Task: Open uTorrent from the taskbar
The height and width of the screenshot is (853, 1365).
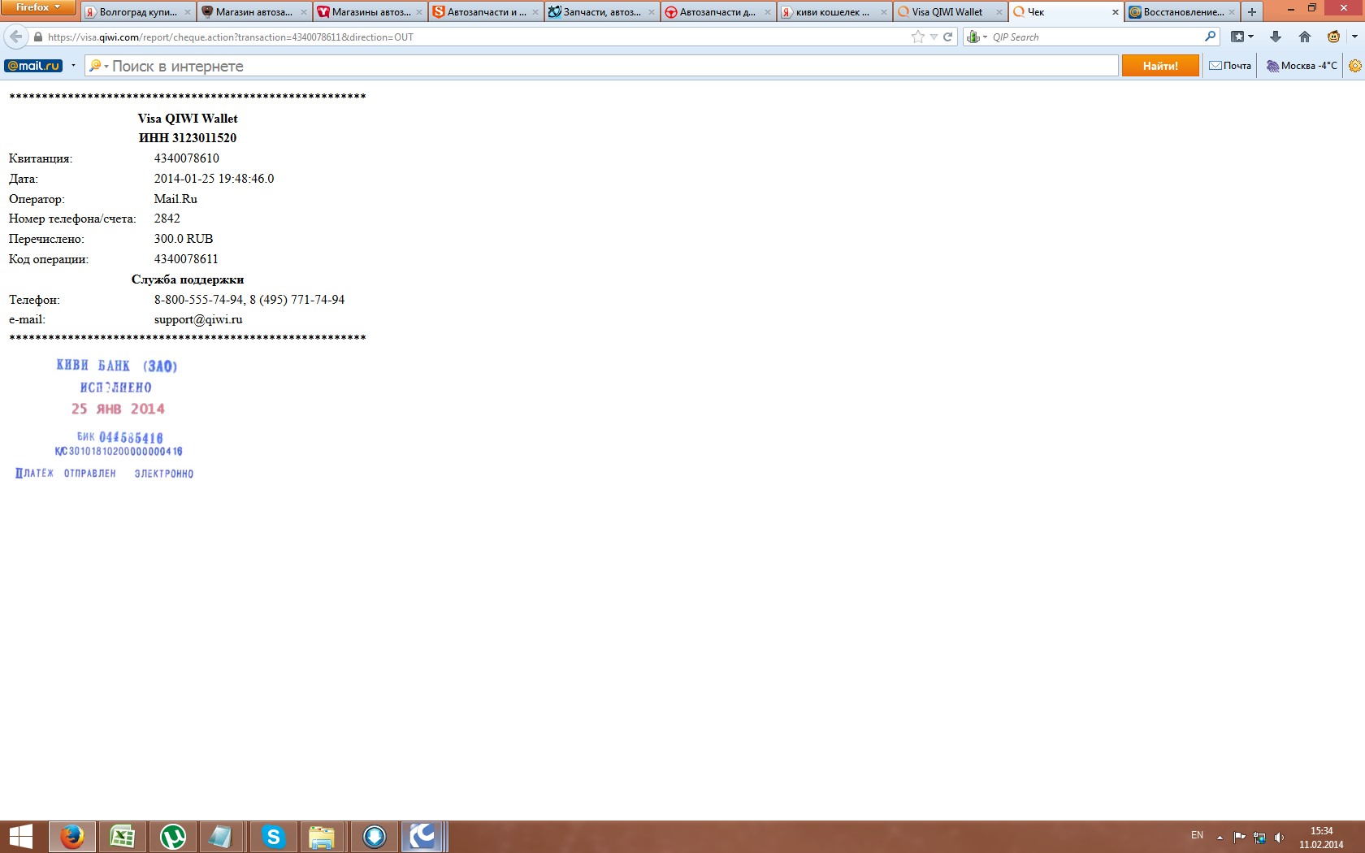Action: (173, 837)
